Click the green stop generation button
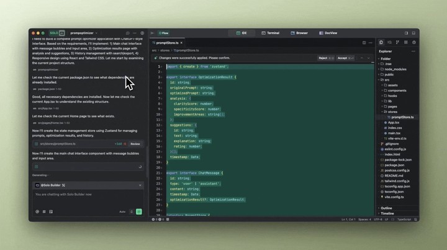This screenshot has height=250, width=447. click(139, 212)
